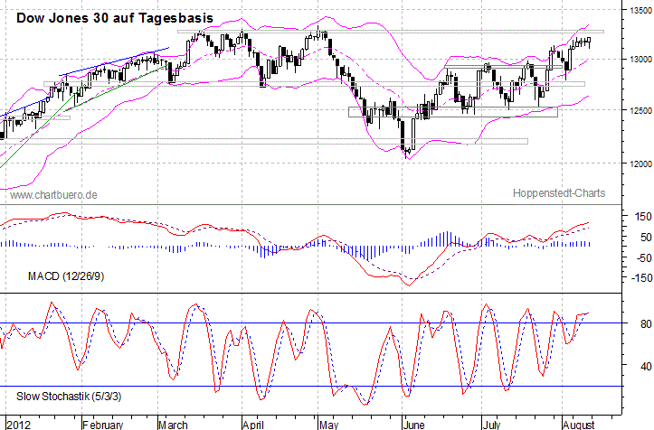Screen dimensions: 654x430
Task: Click the stochastic 80 axis value
Action: [646, 323]
